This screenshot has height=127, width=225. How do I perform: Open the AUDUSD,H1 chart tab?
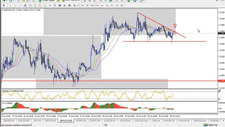(x=110, y=121)
